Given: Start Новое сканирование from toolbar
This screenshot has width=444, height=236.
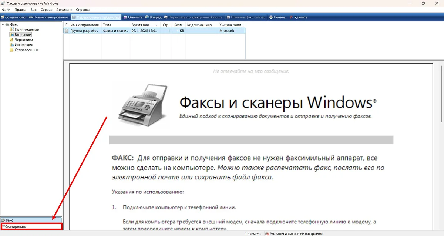Looking at the screenshot, I should (48, 17).
